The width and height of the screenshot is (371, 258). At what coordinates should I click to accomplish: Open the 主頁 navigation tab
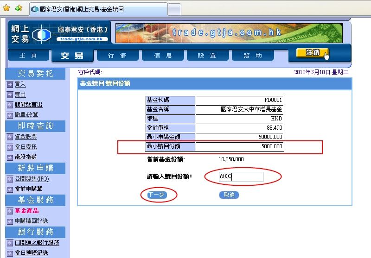(28, 55)
